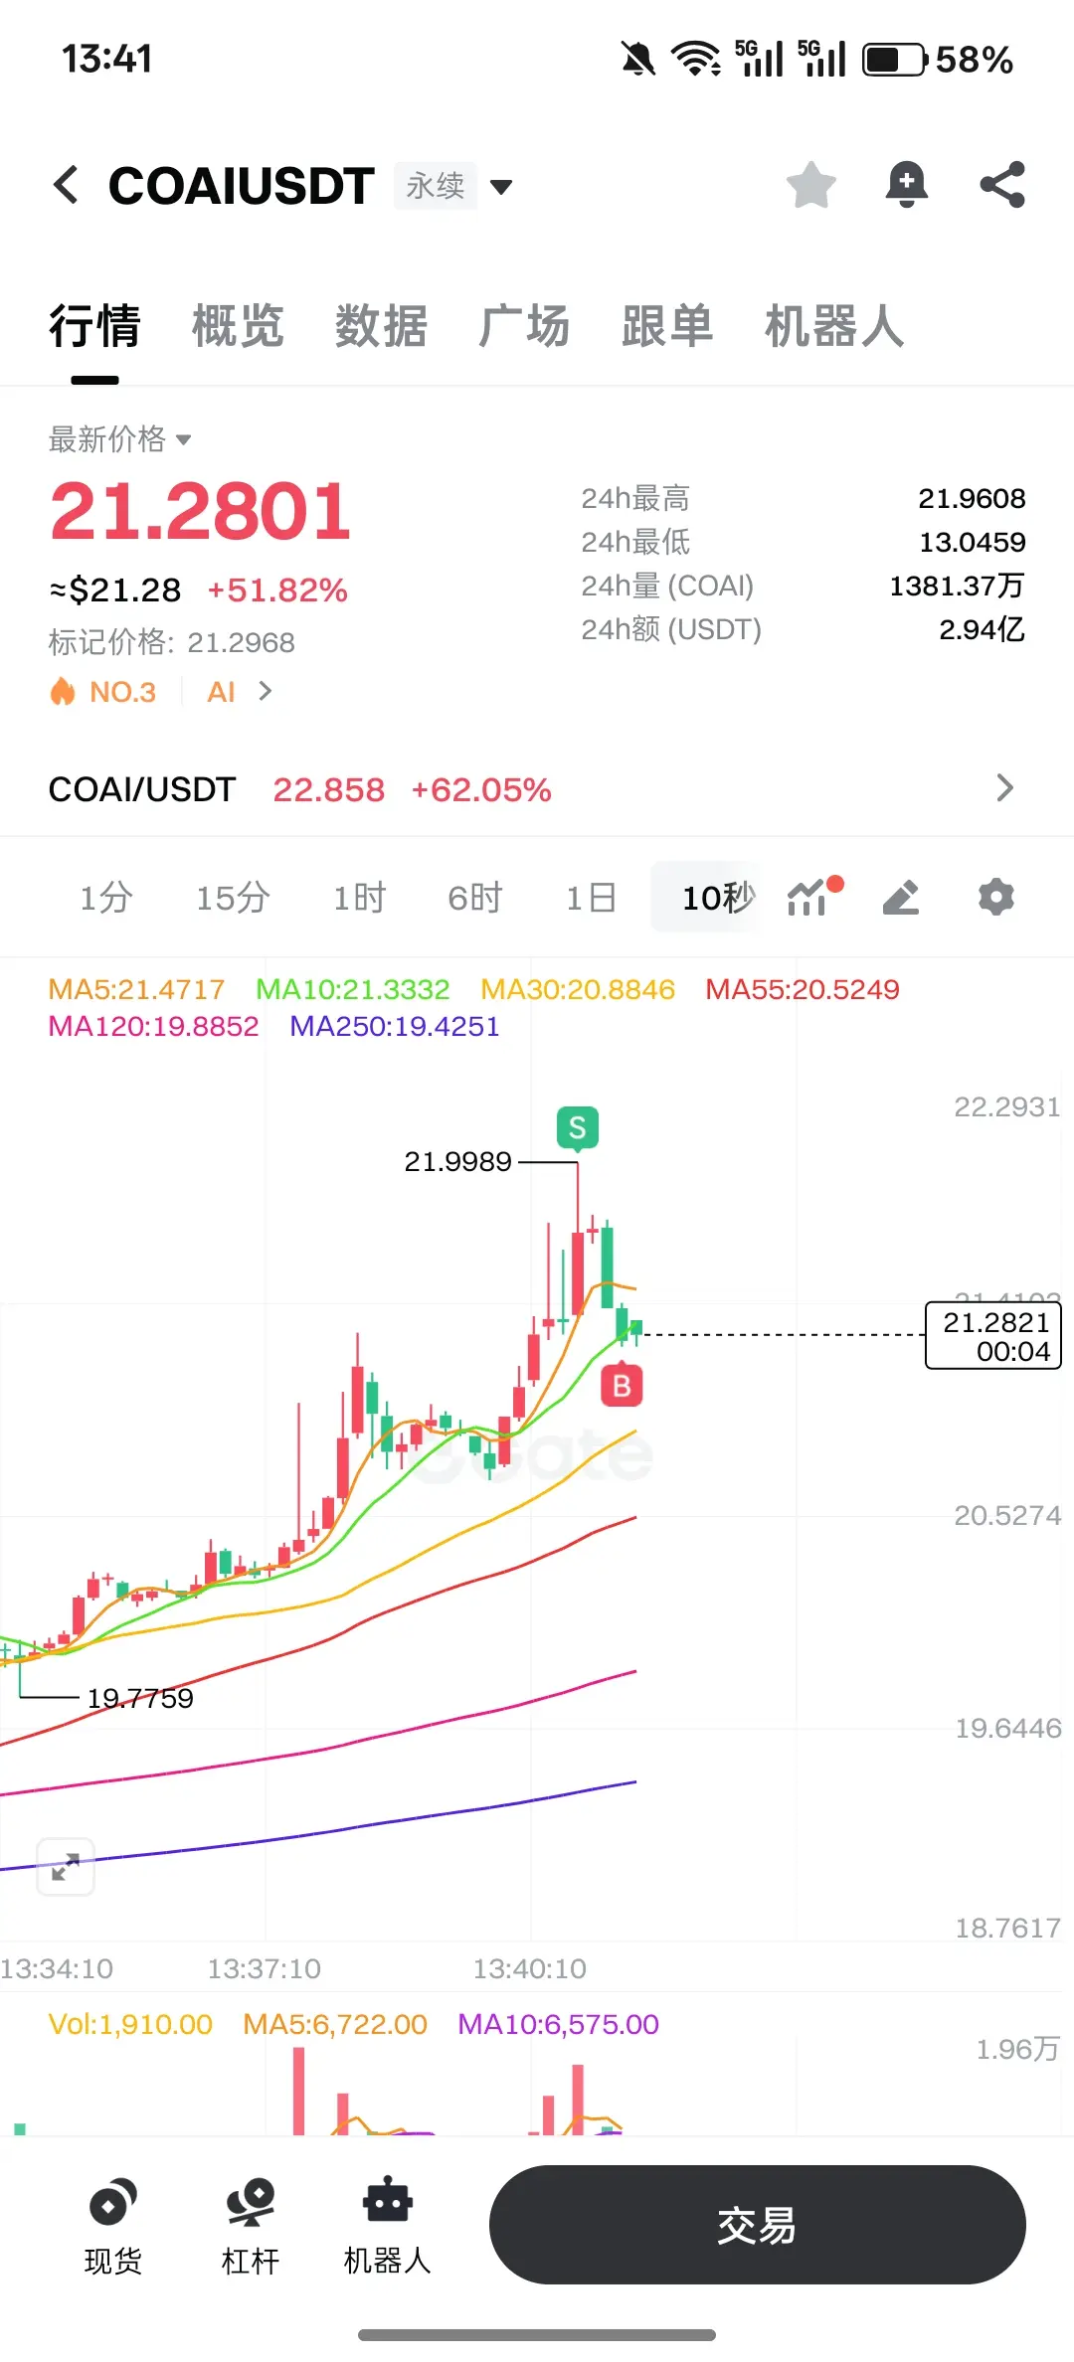Toggle the favorite star icon
Screen dimensions: 1074x2362
tap(811, 185)
